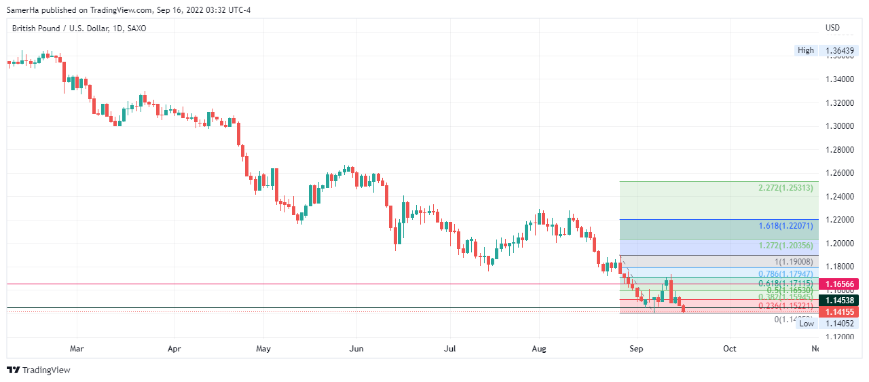The image size is (869, 382).
Task: Click the Oct label on time axis
Action: point(729,349)
